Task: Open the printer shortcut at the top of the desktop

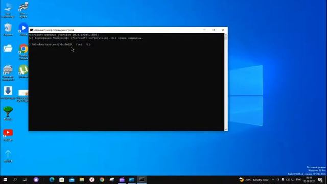Action: [24, 10]
